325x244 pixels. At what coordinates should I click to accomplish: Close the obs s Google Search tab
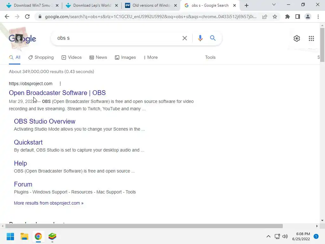235,6
